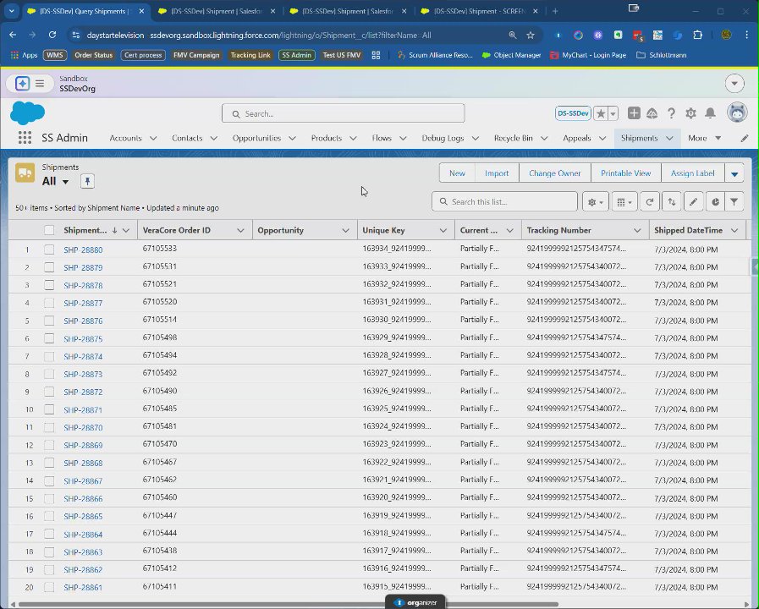Bookmark this page with star icon
759x609 pixels.
[531, 35]
